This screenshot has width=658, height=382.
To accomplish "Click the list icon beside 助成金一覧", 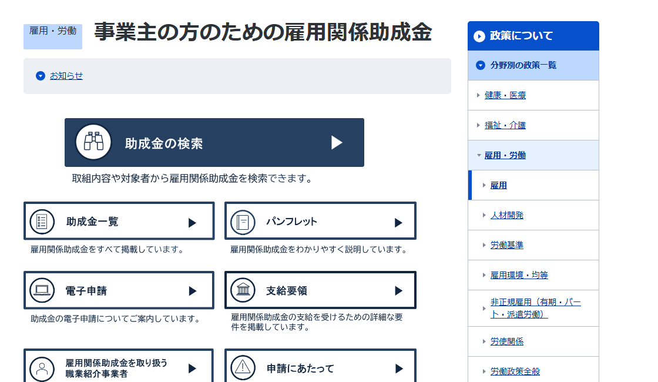I will pyautogui.click(x=42, y=221).
